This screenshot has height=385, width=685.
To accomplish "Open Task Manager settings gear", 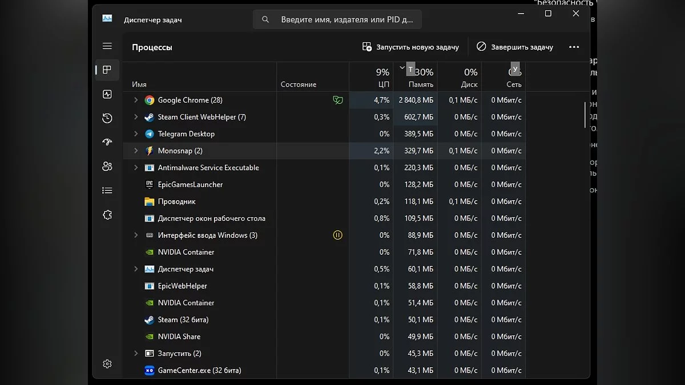I will (x=107, y=364).
